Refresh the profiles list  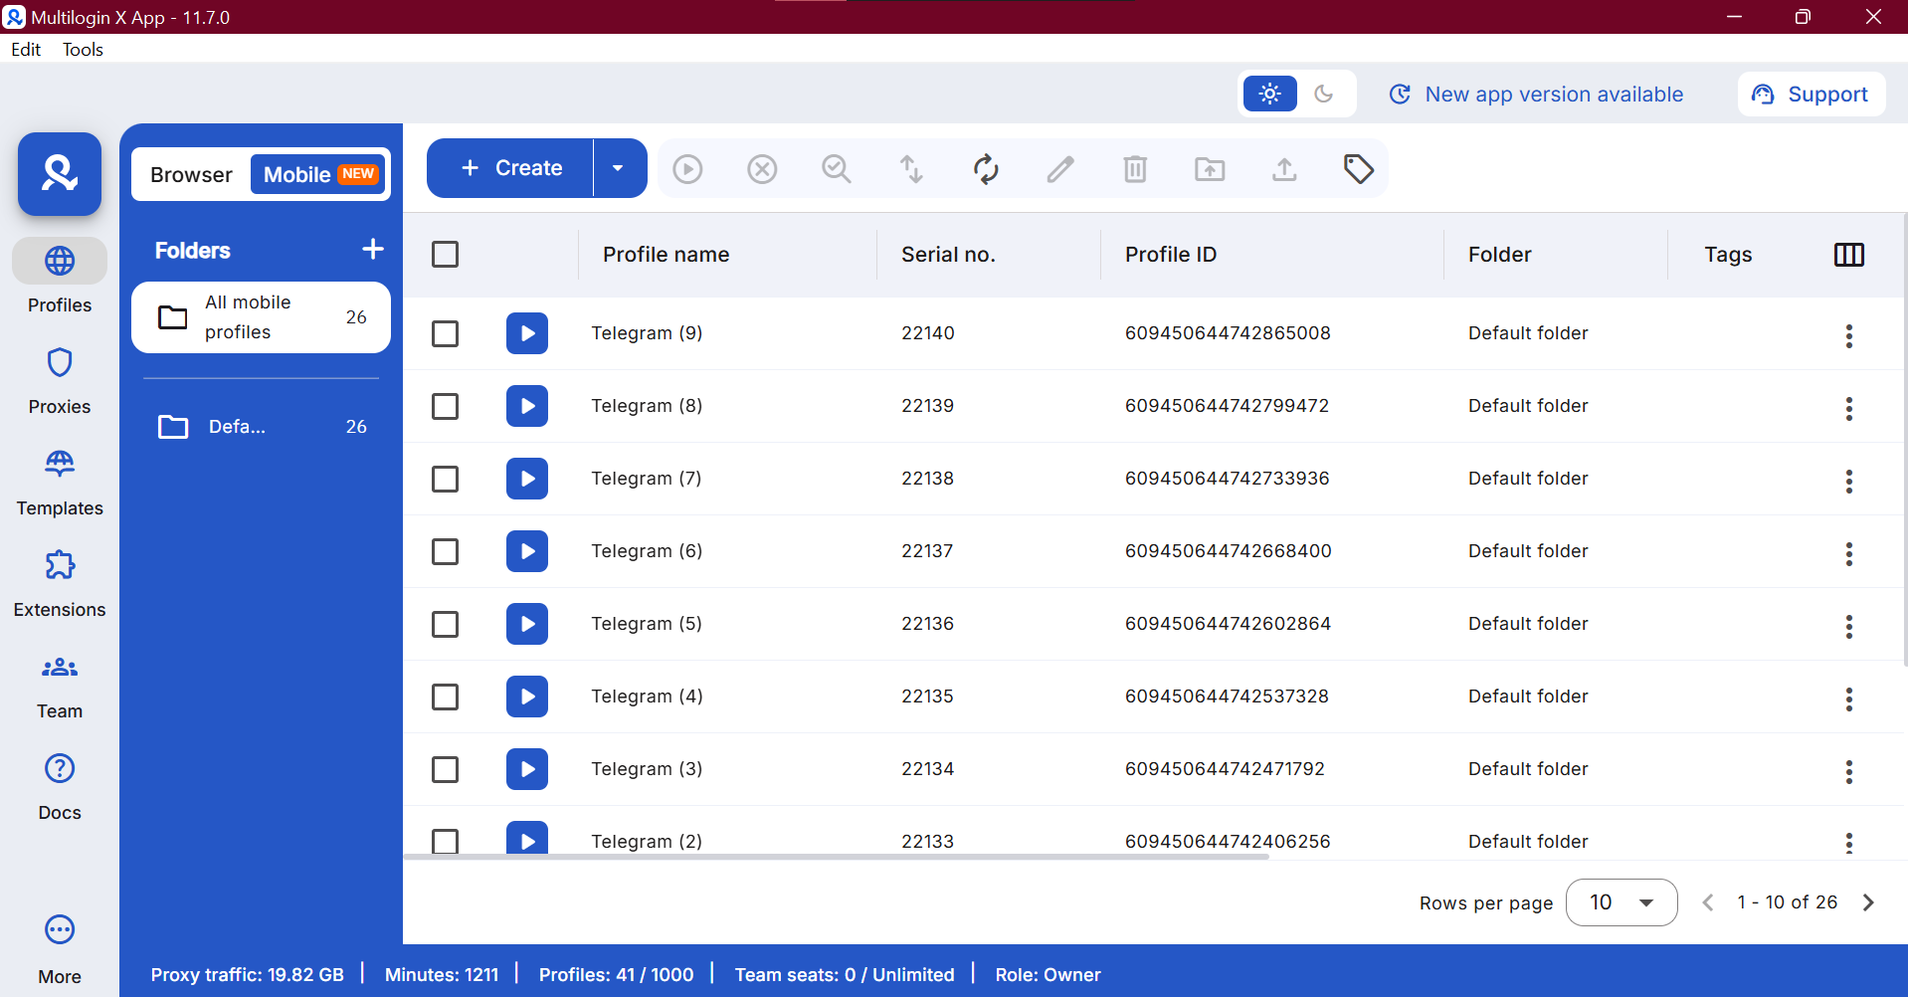pos(985,169)
